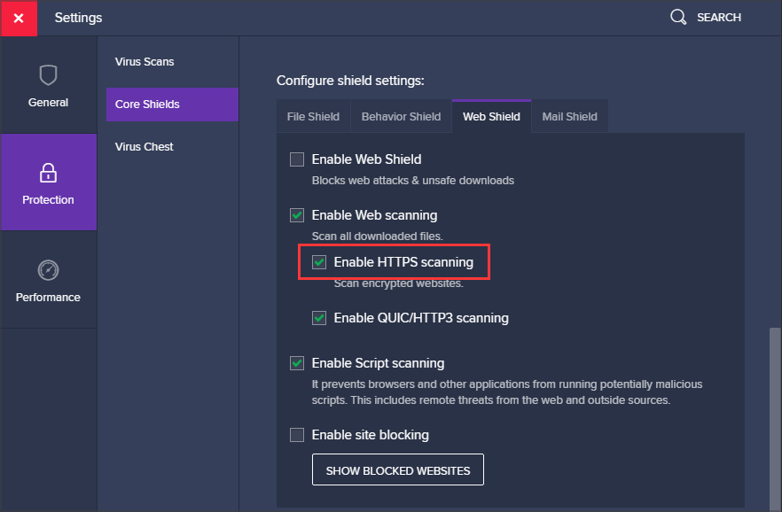Enable the Web Shield checkbox
This screenshot has height=512, width=782.
[297, 160]
